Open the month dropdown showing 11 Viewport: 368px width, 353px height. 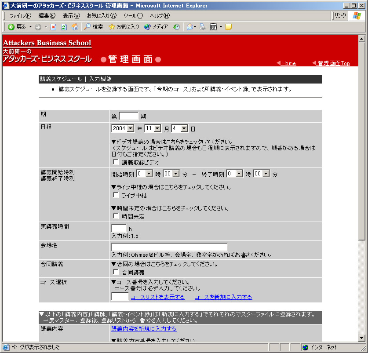(153, 128)
